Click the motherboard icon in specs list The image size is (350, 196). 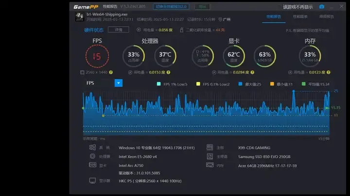click(x=210, y=147)
